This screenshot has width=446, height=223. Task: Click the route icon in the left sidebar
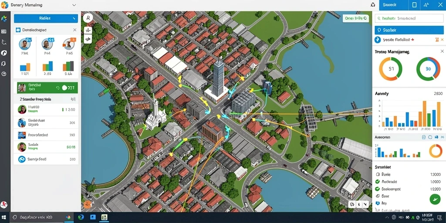point(4,42)
